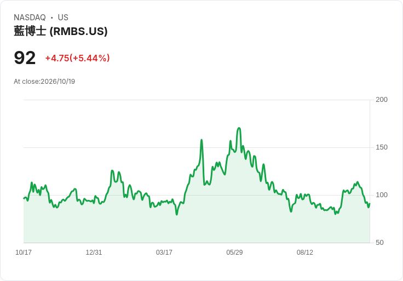The width and height of the screenshot is (403, 281).
Task: Click the +4.75(+5.44%) price change
Action: [77, 58]
